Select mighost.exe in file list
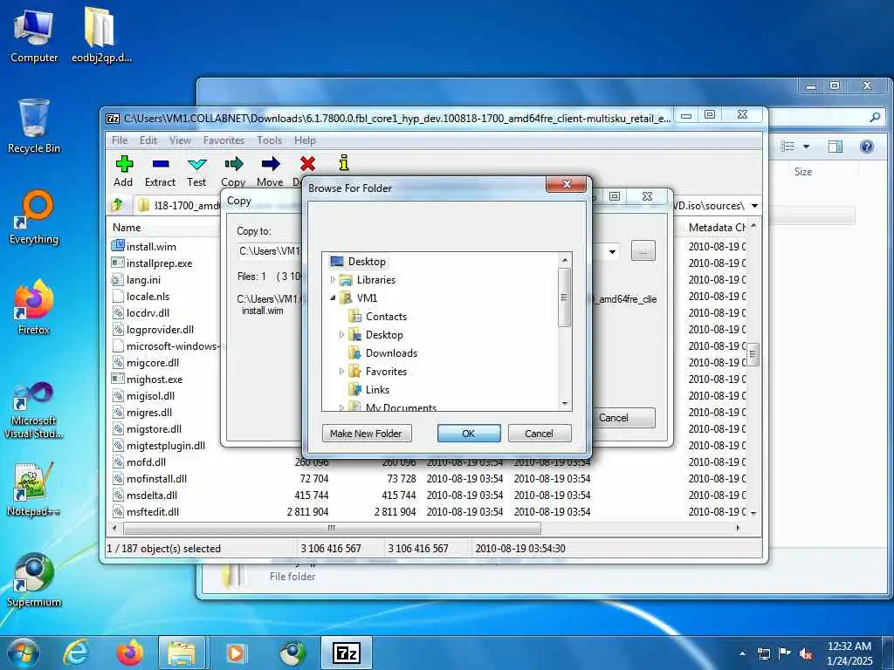The height and width of the screenshot is (670, 894). click(x=155, y=379)
